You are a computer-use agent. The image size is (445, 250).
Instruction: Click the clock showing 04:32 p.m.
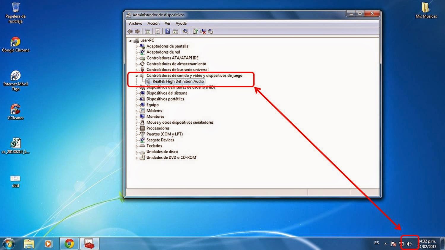427,244
